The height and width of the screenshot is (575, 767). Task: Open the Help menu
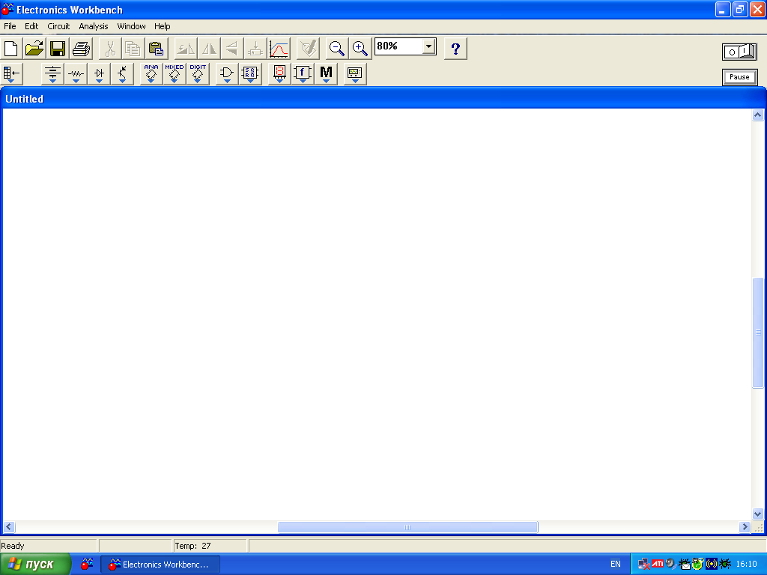pos(163,26)
